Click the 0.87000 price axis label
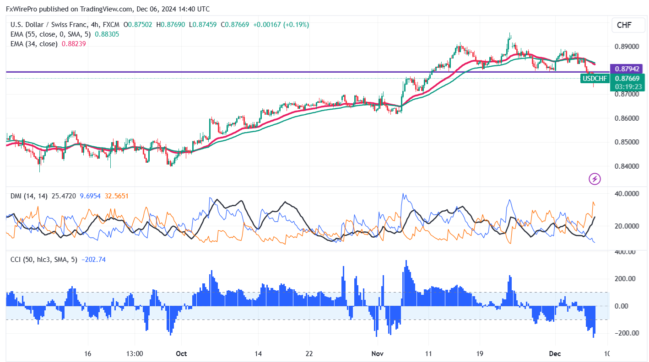 pos(627,94)
